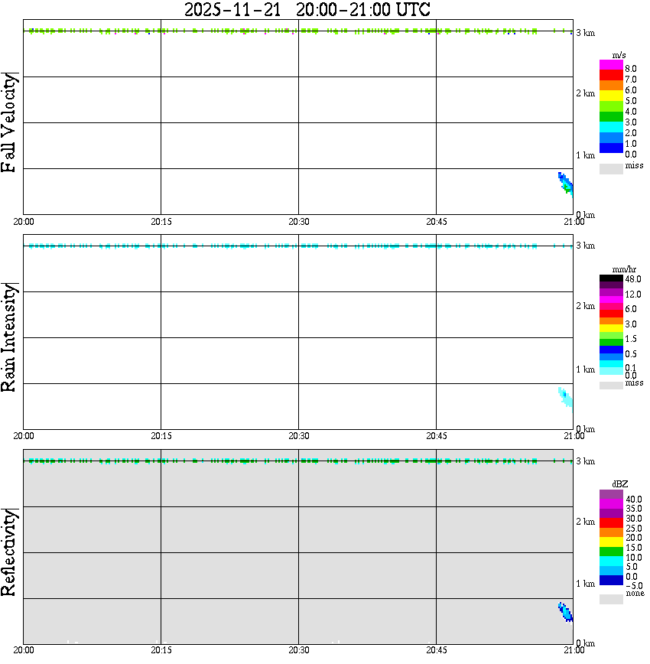
Task: Click '20:30' under the Rain Intensity panel
Action: coord(298,436)
